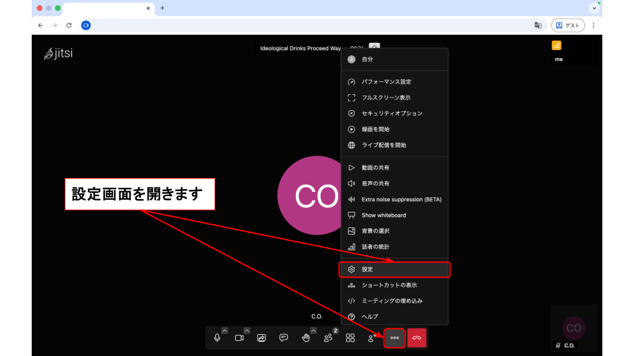This screenshot has width=634, height=356.
Task: Expand the audio options chevron beside microphone
Action: click(x=225, y=330)
